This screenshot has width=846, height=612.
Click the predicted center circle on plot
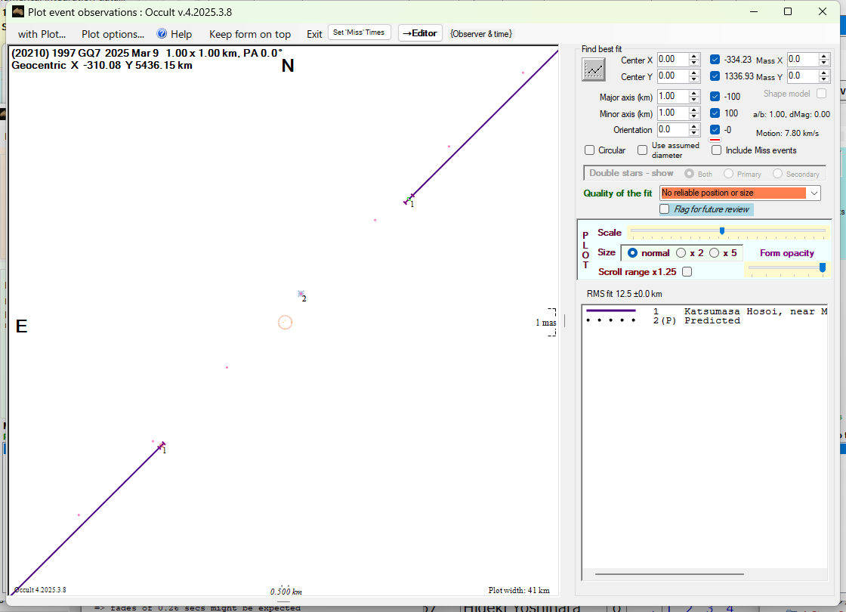point(285,323)
